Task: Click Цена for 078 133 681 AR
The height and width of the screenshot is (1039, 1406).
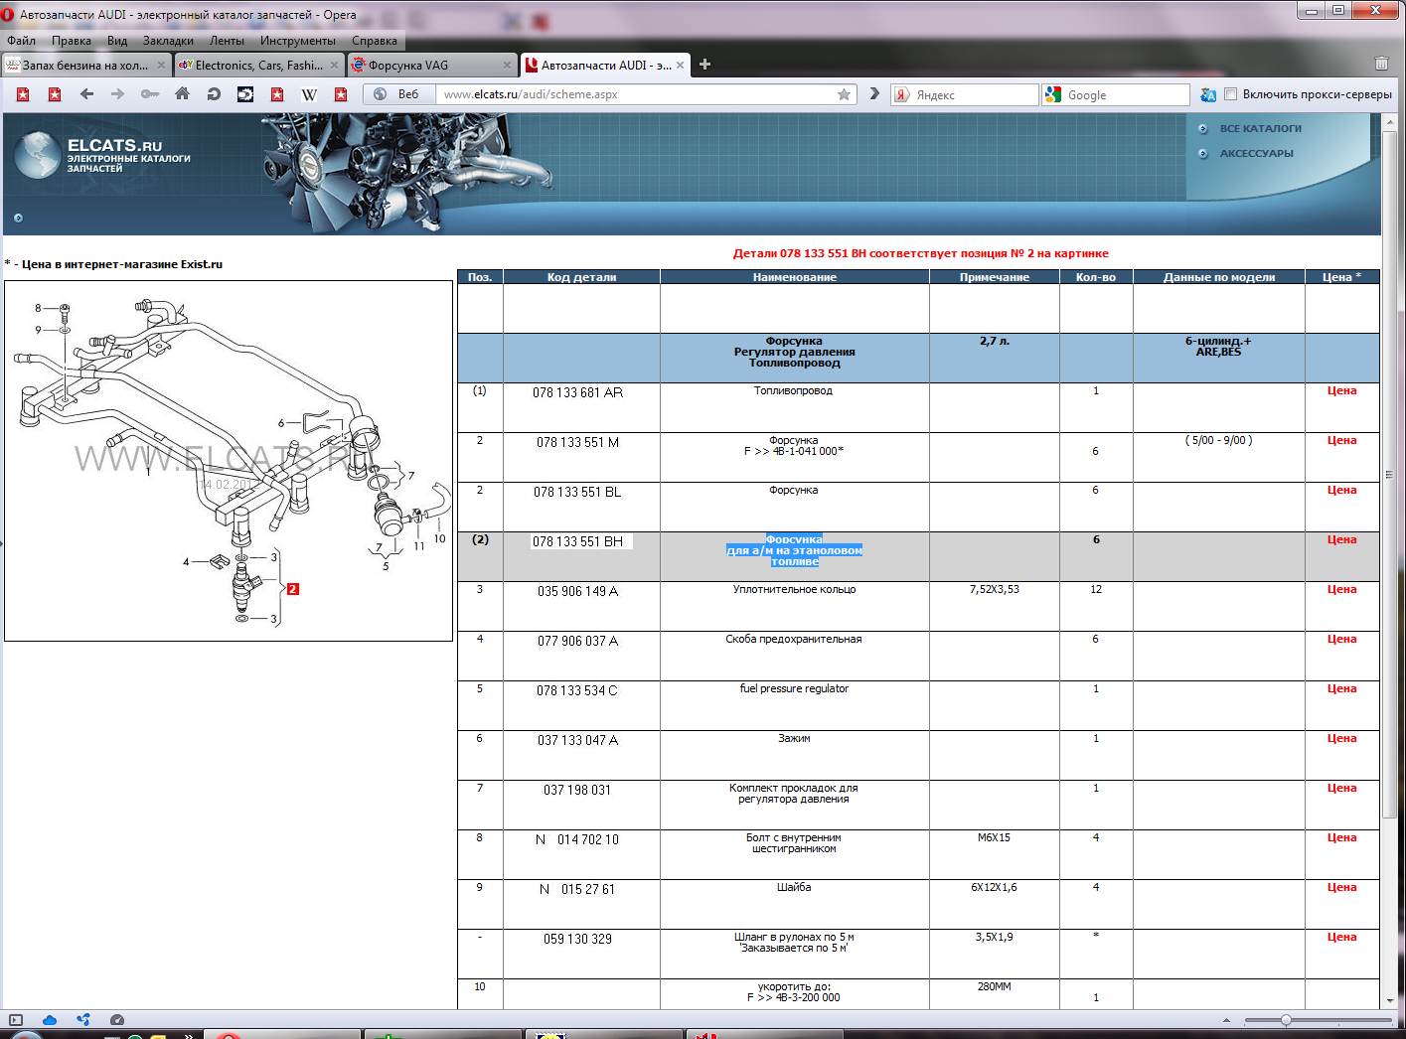Action: pos(1341,390)
